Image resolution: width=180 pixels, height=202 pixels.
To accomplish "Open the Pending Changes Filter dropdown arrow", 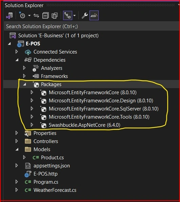I will pyautogui.click(x=29, y=16).
